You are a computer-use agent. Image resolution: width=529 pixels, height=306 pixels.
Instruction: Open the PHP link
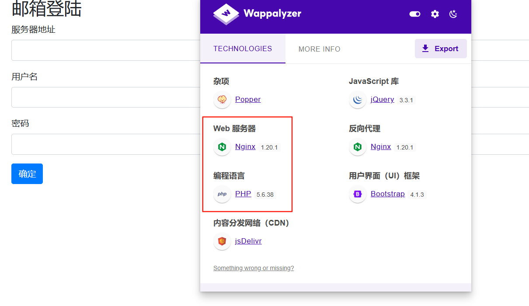243,194
